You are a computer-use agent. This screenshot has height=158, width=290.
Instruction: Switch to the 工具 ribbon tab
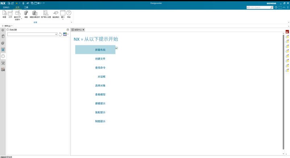[x=26, y=7]
